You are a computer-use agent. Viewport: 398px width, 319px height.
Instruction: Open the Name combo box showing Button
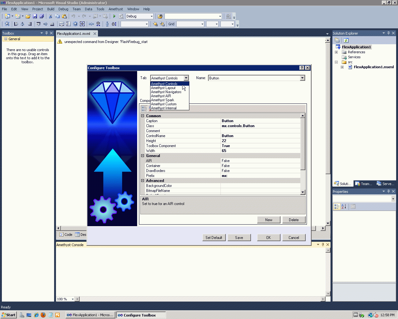coord(302,78)
